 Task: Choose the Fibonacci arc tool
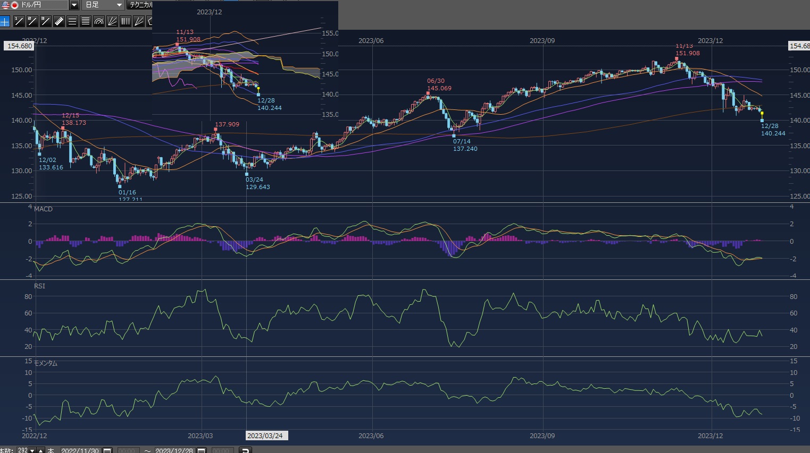click(x=99, y=21)
